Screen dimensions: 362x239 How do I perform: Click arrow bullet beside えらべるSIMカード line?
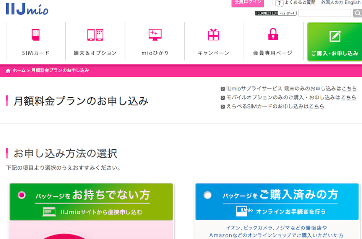click(x=222, y=107)
